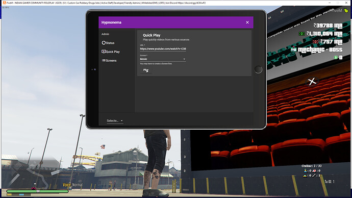Switch to the Quick Play section
Screen dimensions: 352x198
coord(111,52)
